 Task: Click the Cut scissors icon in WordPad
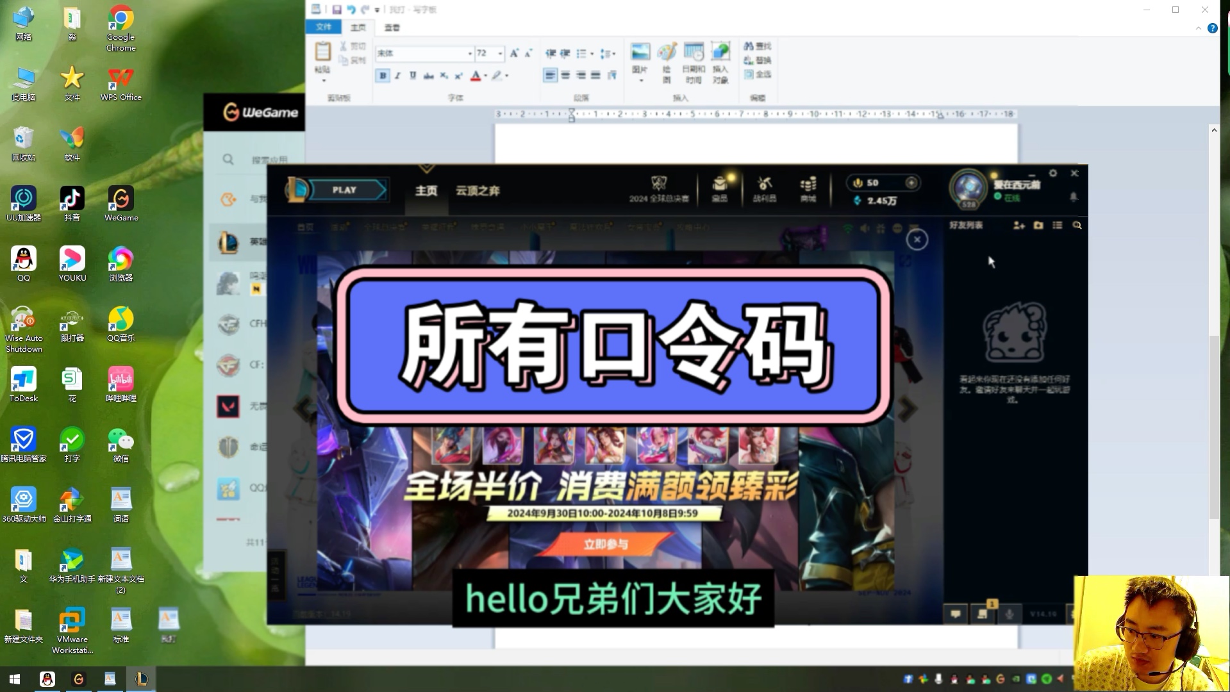coord(344,46)
